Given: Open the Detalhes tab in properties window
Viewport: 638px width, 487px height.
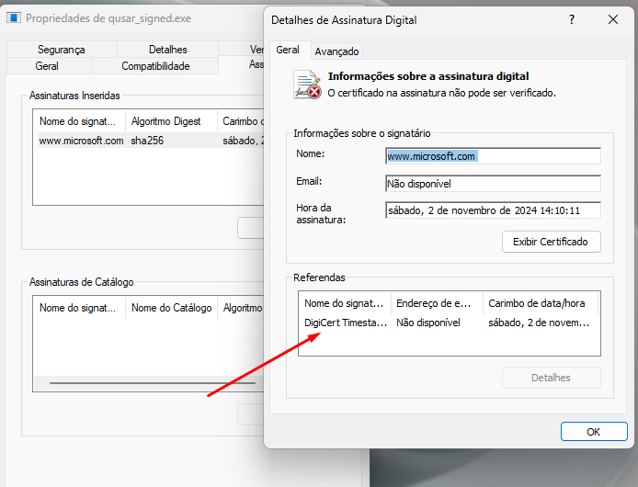Looking at the screenshot, I should [x=168, y=50].
